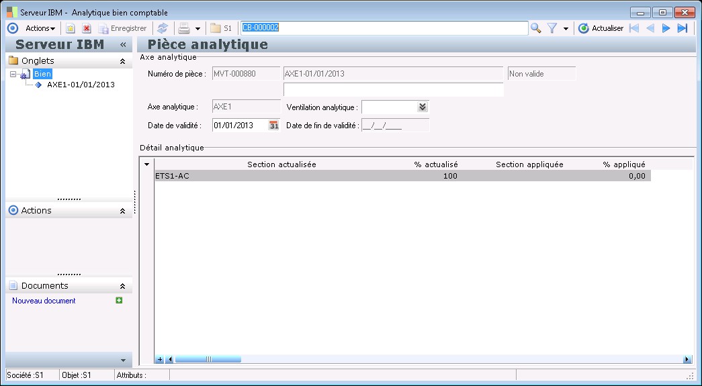Viewport: 702px width, 386px height.
Task: Open the Date de validité calendar icon
Action: pyautogui.click(x=273, y=126)
